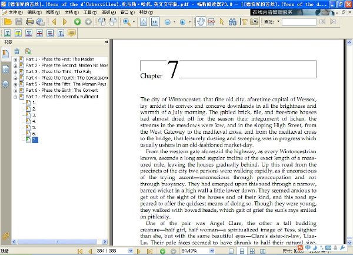Delete bookmark with the trash icon

(17, 51)
